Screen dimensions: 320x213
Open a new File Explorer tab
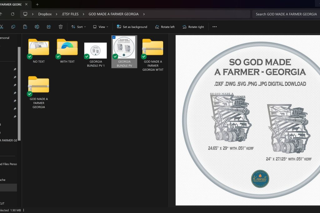tap(37, 4)
